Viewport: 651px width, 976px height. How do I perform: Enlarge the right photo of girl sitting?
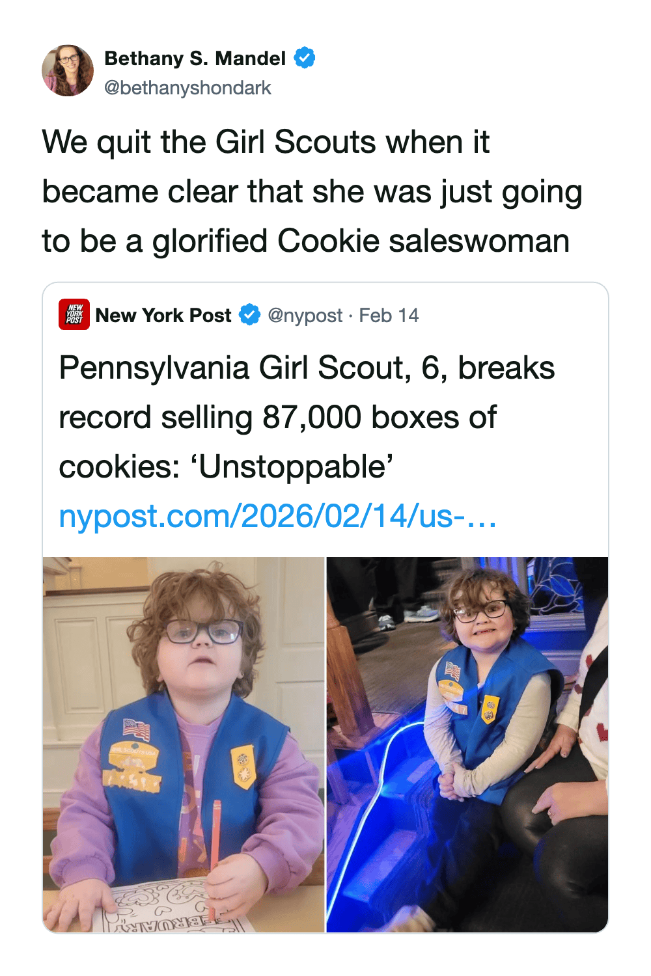[467, 744]
